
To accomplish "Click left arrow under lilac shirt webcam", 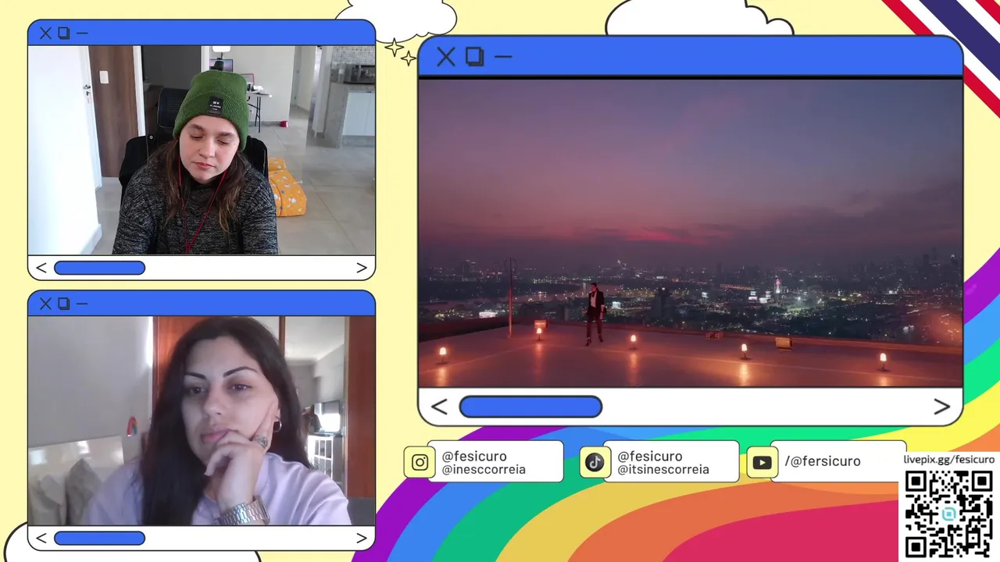I will (x=41, y=538).
